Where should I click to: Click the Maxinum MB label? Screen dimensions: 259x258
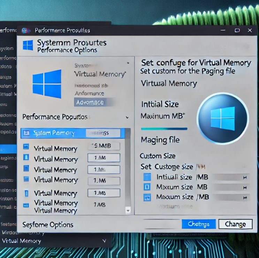coord(163,116)
